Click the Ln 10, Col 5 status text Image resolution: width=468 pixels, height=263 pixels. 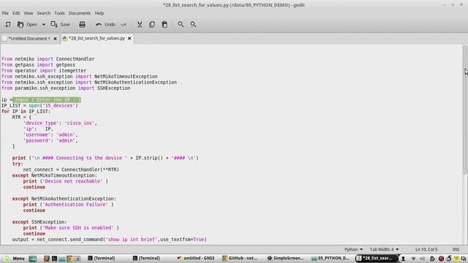click(x=426, y=249)
